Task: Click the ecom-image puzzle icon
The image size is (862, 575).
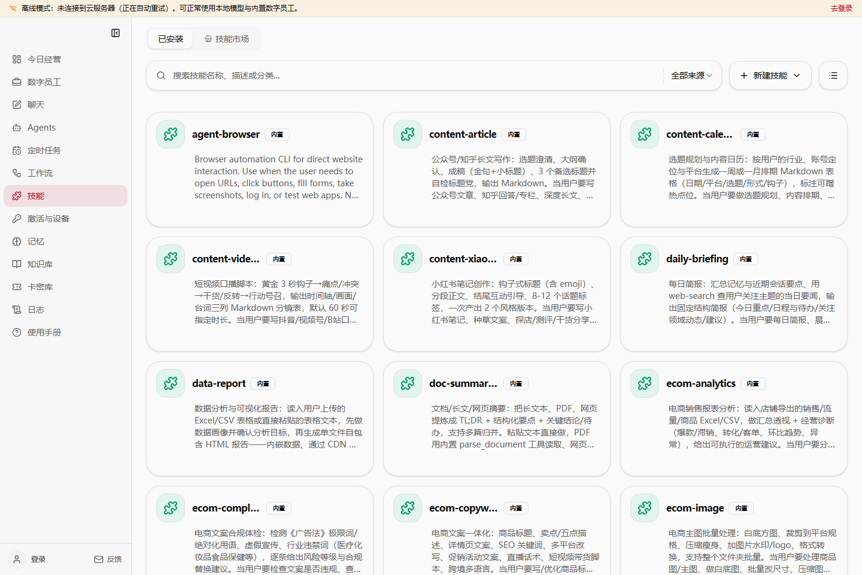Action: tap(645, 508)
